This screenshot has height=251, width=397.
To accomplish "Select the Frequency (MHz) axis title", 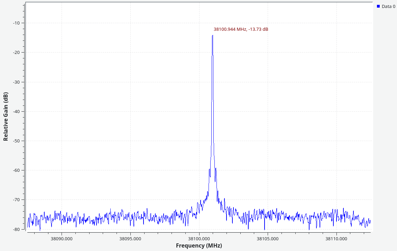I will 199,245.
